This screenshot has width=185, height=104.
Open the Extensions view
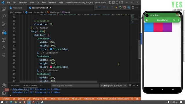(4, 40)
